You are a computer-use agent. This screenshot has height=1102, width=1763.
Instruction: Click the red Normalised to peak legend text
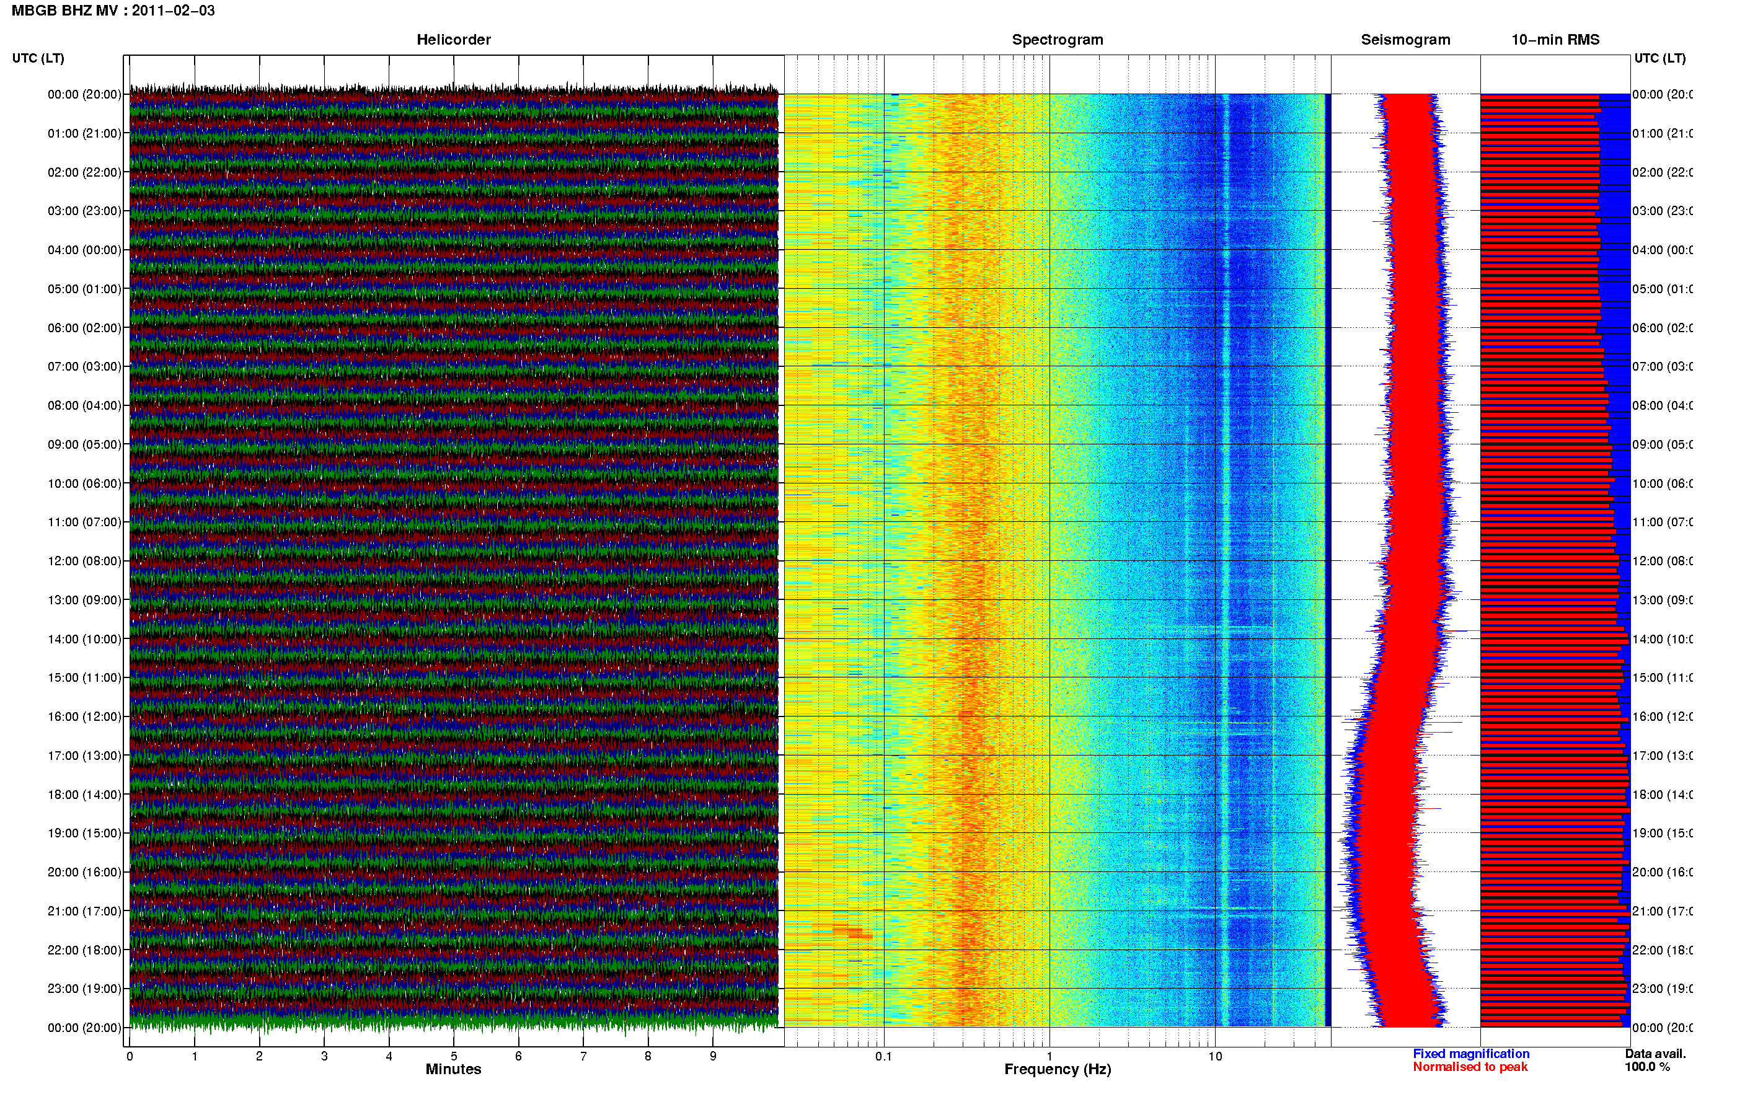coord(1470,1067)
